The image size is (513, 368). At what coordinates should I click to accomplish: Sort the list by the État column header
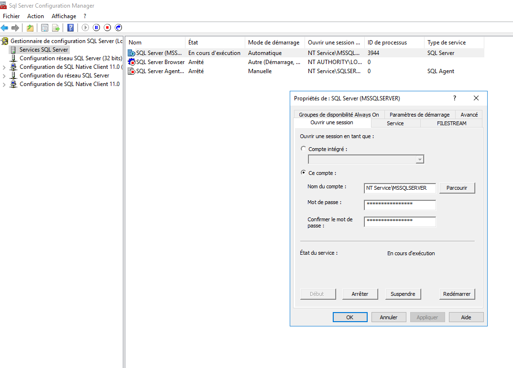(x=215, y=43)
